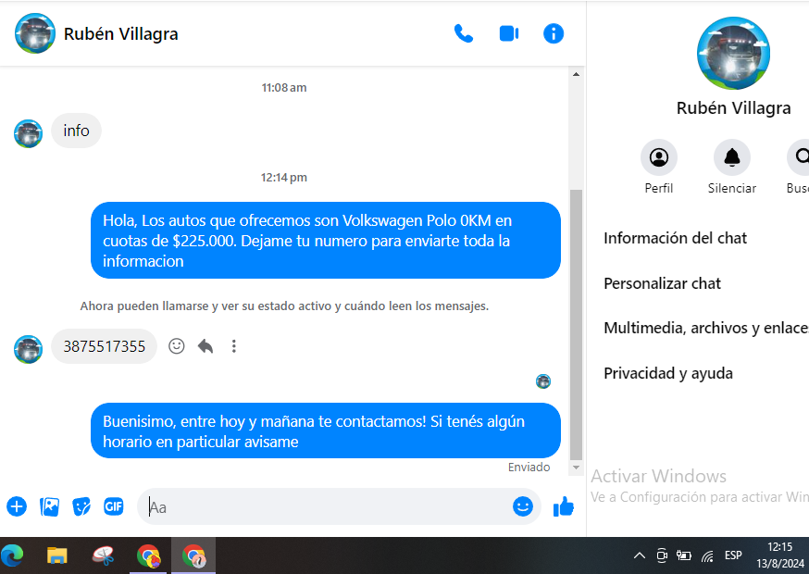Click the chat scrollbar down arrow
The image size is (809, 574).
coord(577,468)
